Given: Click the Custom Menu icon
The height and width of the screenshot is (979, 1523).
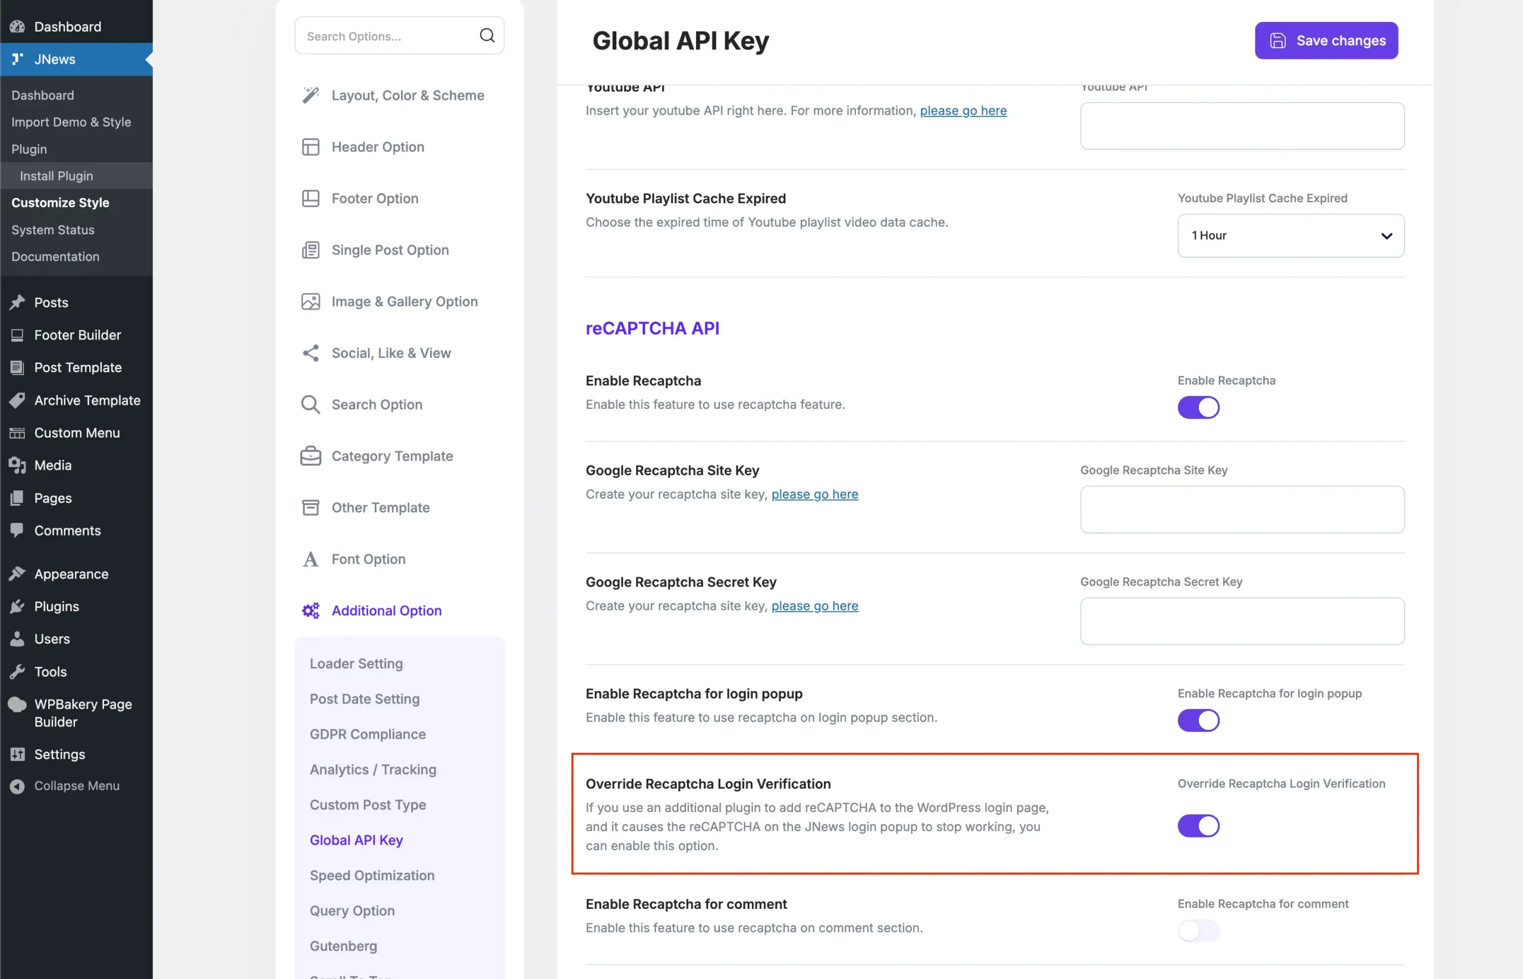Looking at the screenshot, I should click(17, 433).
